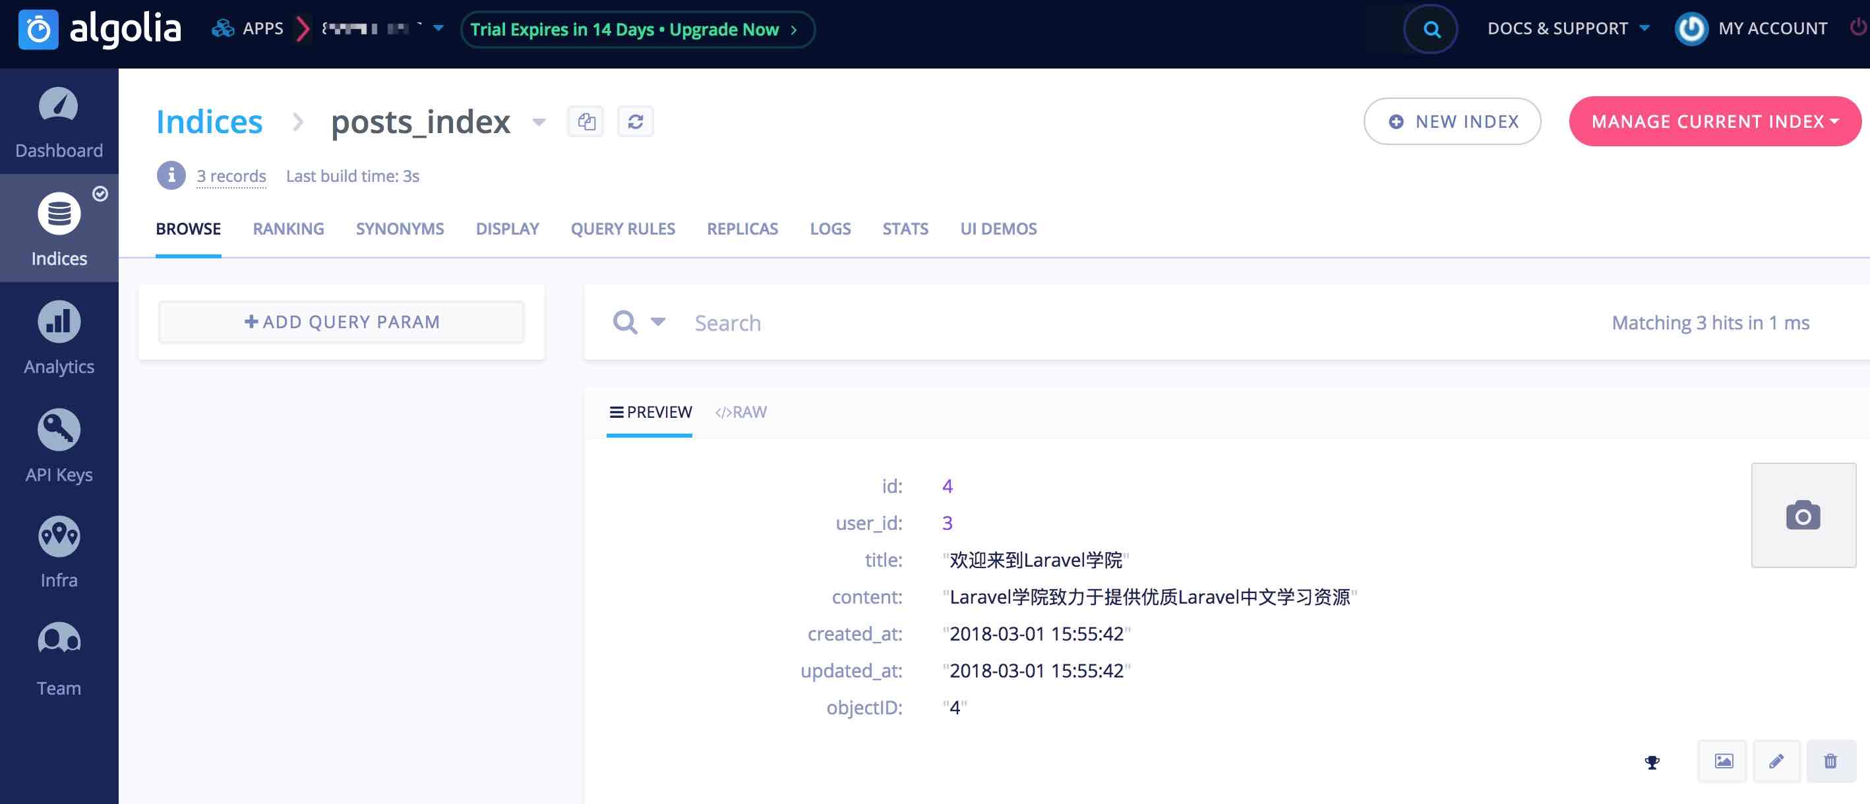Click the 3 records link
The image size is (1870, 804).
[231, 175]
